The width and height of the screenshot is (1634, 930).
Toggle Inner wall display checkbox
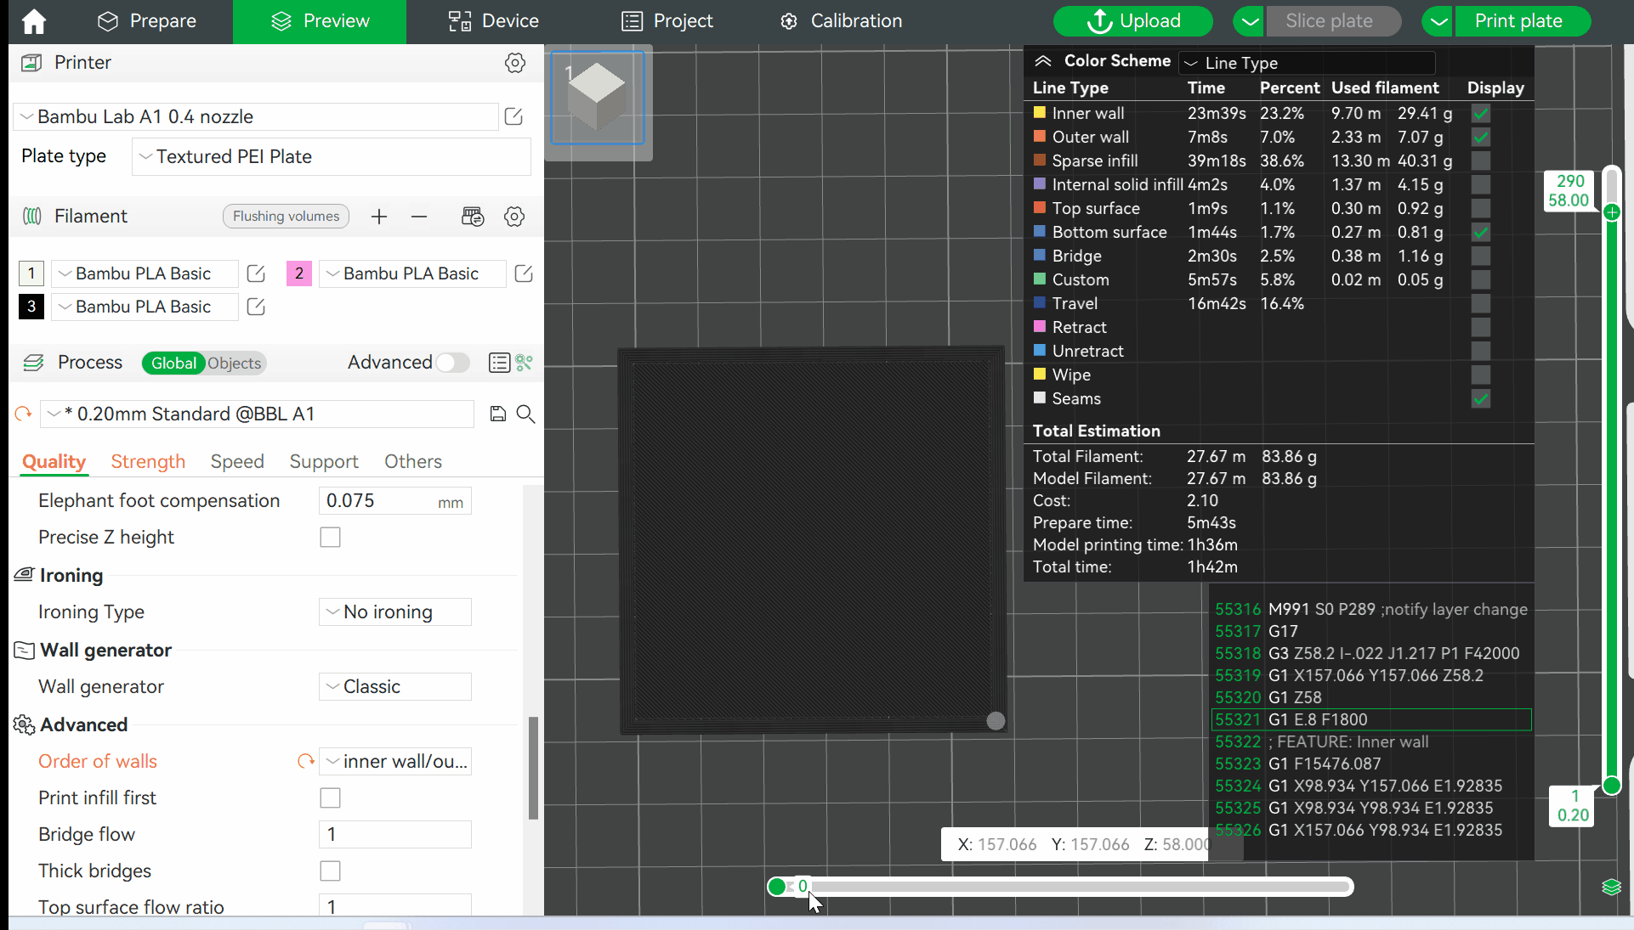click(x=1481, y=113)
